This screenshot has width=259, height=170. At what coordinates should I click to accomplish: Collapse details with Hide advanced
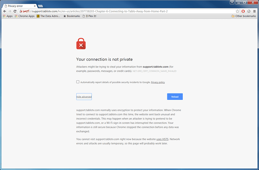click(x=84, y=97)
